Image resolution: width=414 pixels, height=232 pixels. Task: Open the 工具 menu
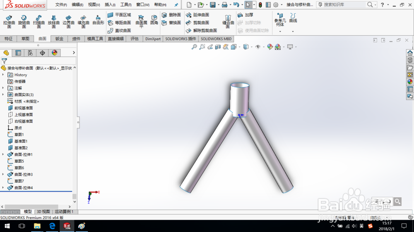point(126,5)
